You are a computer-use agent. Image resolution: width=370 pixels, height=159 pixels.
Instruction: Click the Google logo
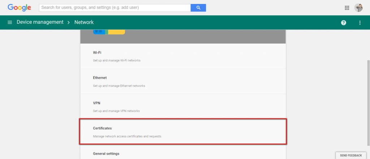[x=20, y=8]
